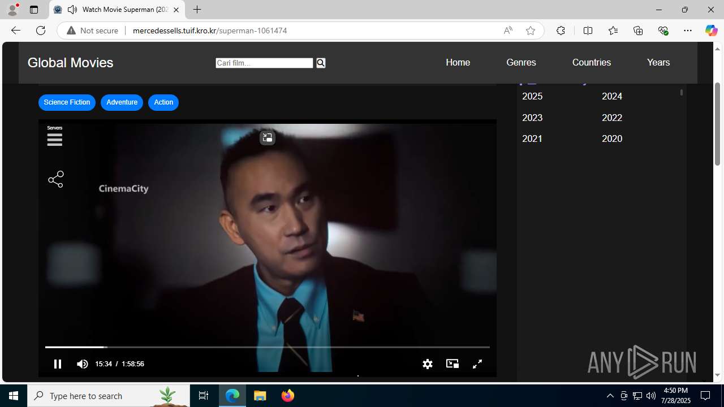Go back in browser

15,31
